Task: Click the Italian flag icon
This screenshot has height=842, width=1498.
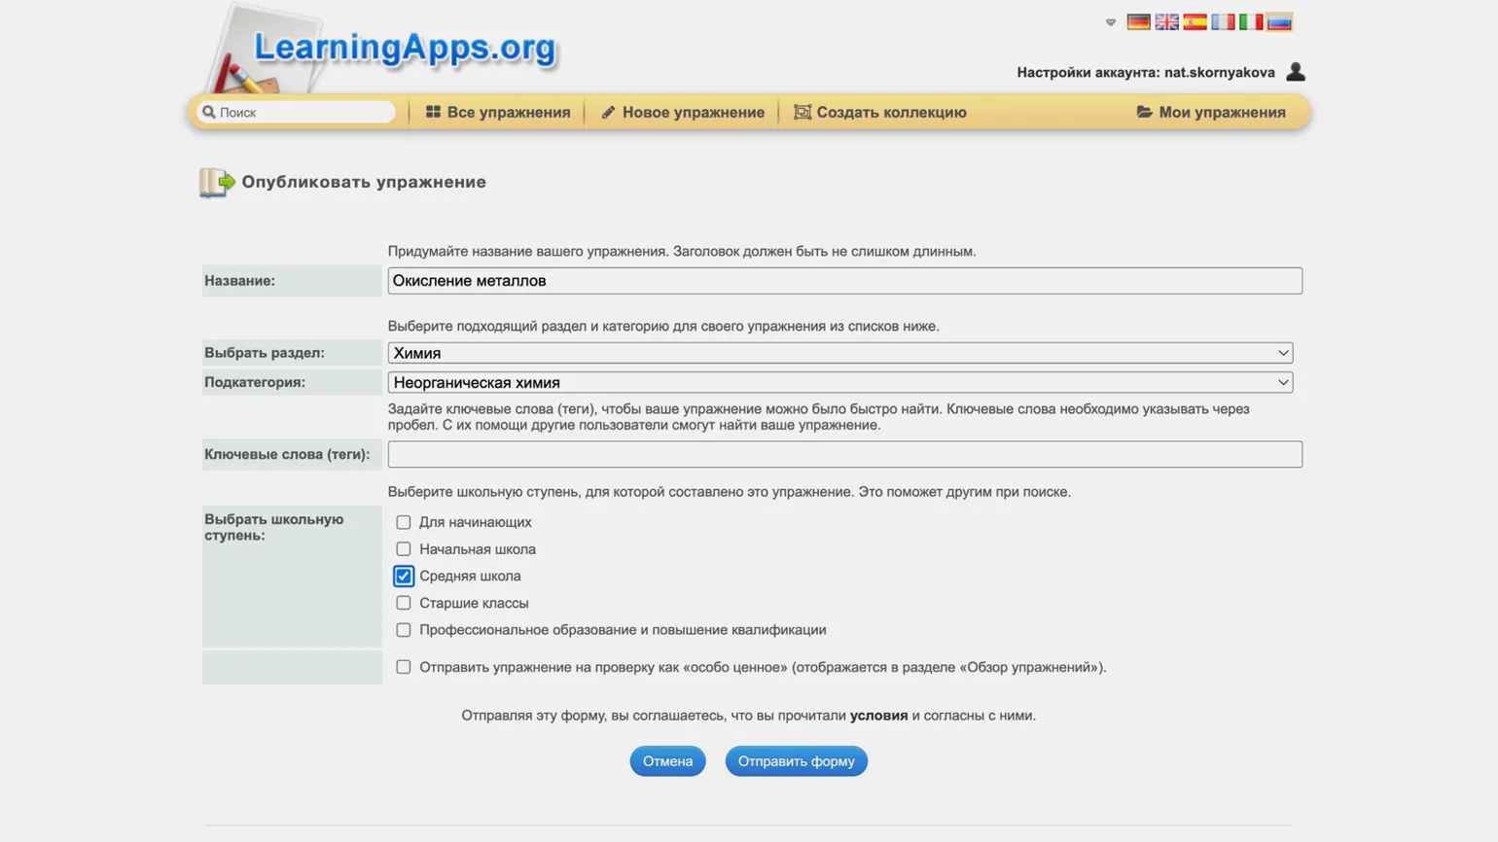Action: coord(1251,22)
